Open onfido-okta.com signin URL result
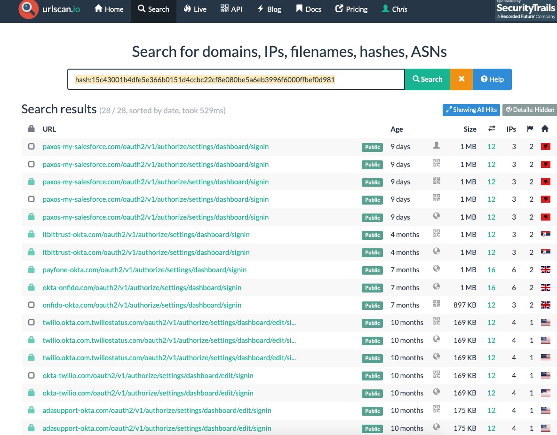Viewport: 557px width, 435px height. pos(142,305)
